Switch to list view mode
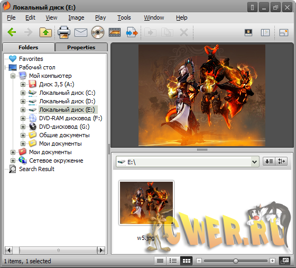The width and height of the screenshot is (296, 268). click(x=173, y=261)
